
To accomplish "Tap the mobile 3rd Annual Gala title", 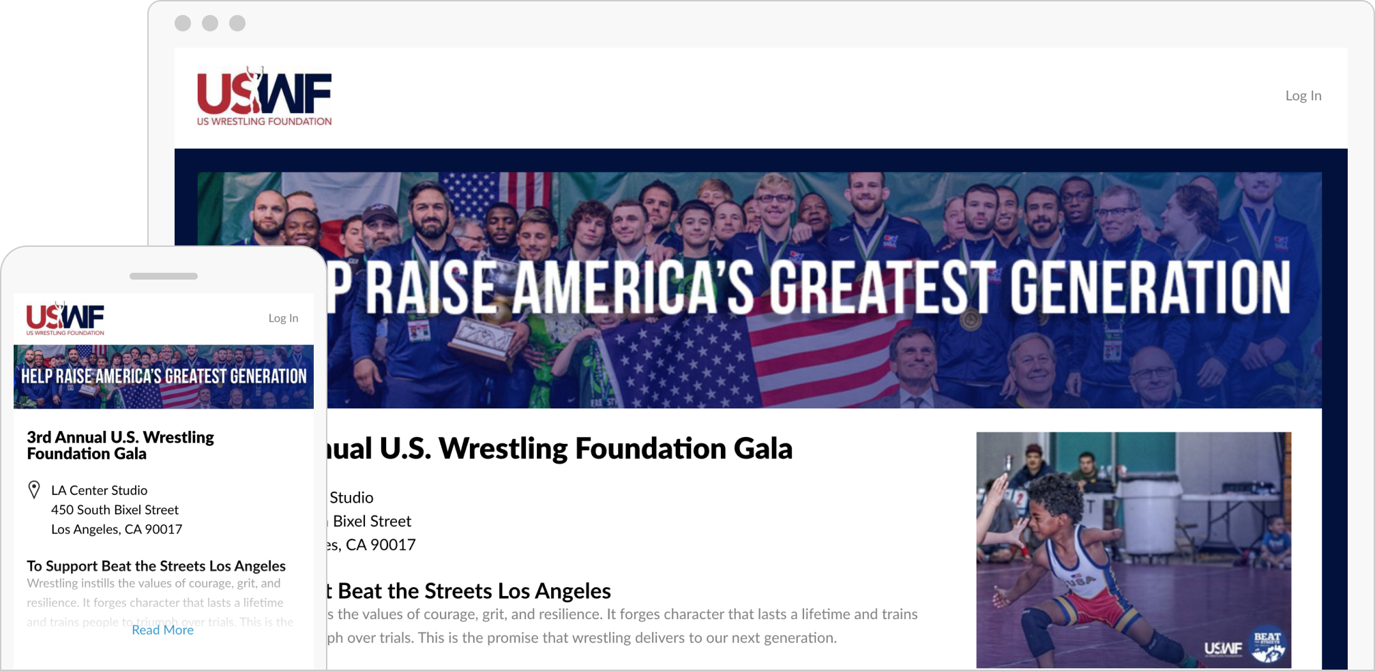I will [121, 445].
